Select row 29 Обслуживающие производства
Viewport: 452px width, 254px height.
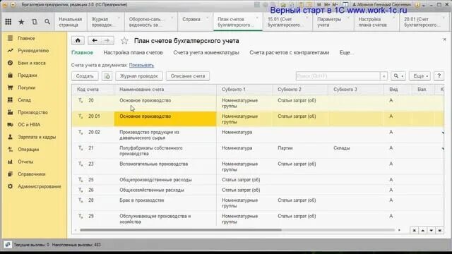tap(258, 219)
